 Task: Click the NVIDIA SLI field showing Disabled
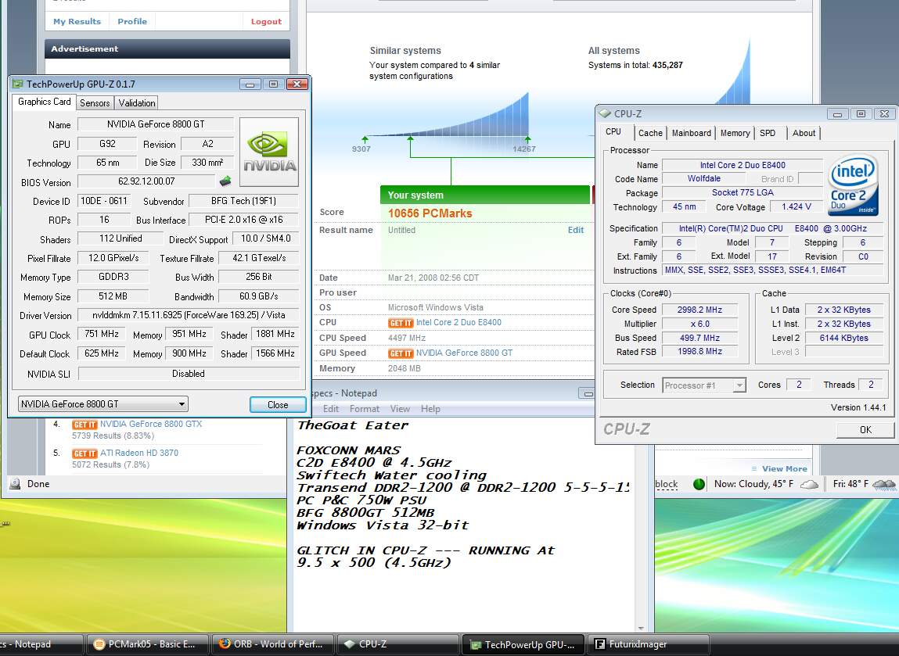(189, 374)
